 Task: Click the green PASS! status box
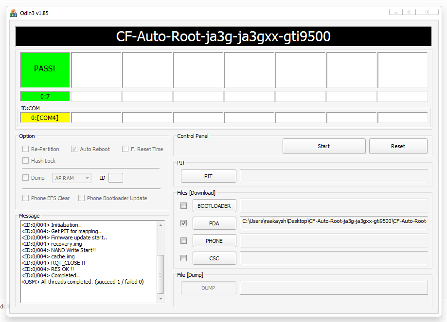[x=45, y=70]
